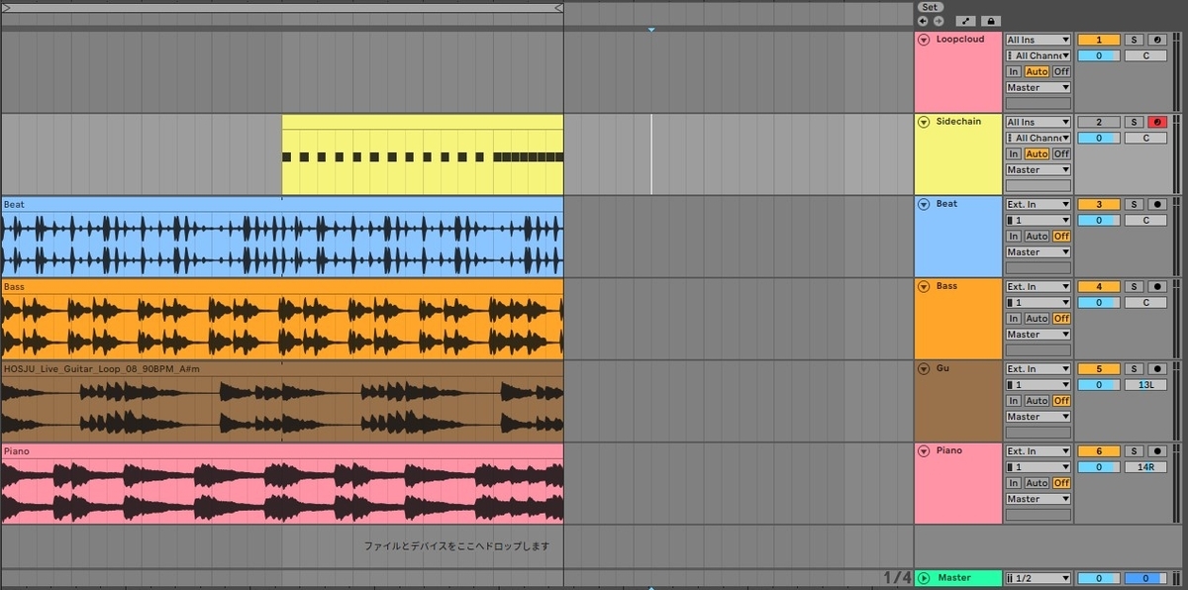Viewport: 1188px width, 590px height.
Task: Select the Bass audio clip
Action: 282,319
